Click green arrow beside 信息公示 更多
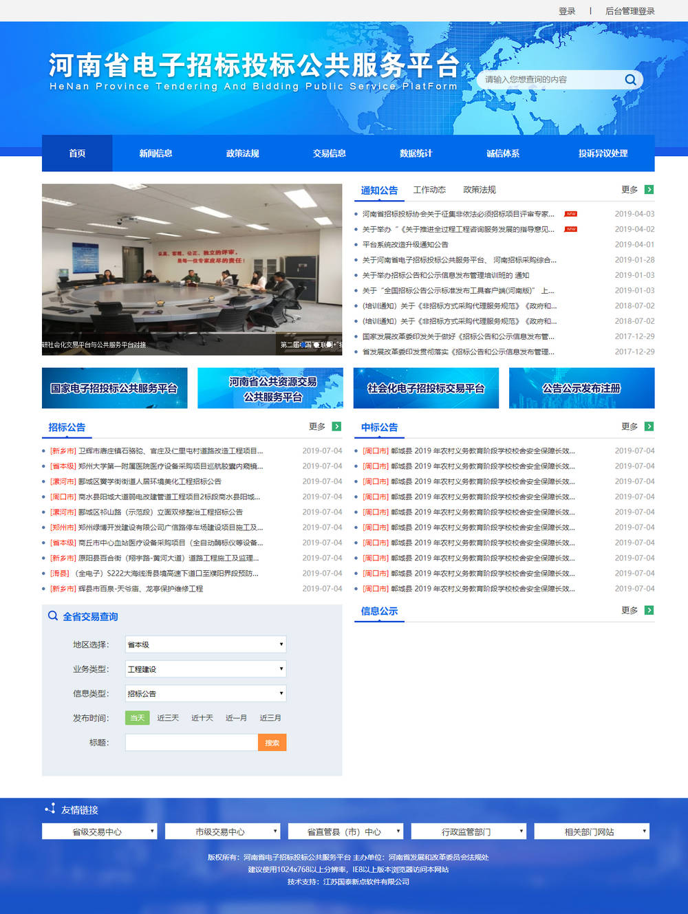 tap(649, 610)
